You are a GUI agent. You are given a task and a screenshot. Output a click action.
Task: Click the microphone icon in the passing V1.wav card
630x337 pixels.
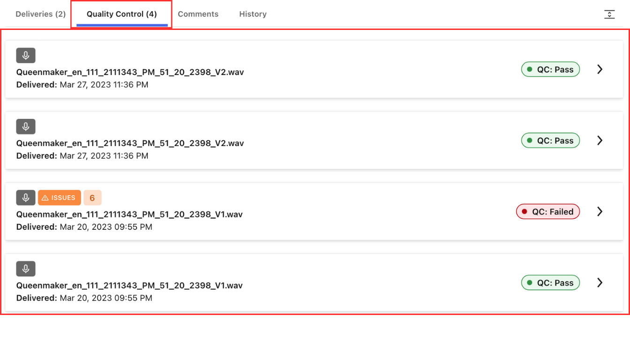pyautogui.click(x=26, y=269)
